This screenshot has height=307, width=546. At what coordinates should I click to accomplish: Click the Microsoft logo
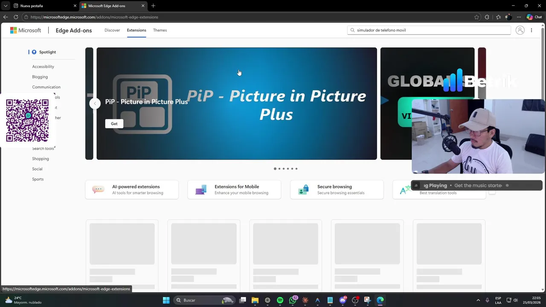tap(26, 30)
